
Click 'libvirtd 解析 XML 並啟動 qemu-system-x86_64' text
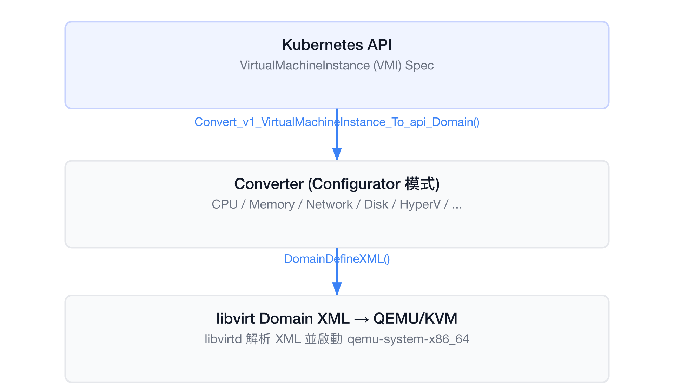point(337,339)
